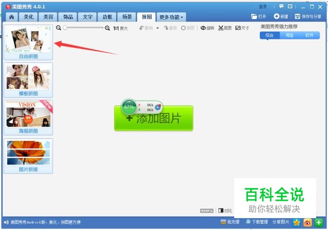Expand the 更多功能 dropdown

point(171,17)
